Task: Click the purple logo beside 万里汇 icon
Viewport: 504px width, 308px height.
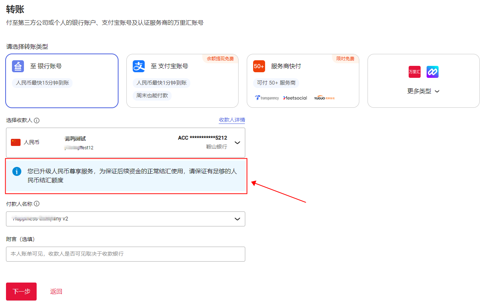Action: pyautogui.click(x=432, y=71)
